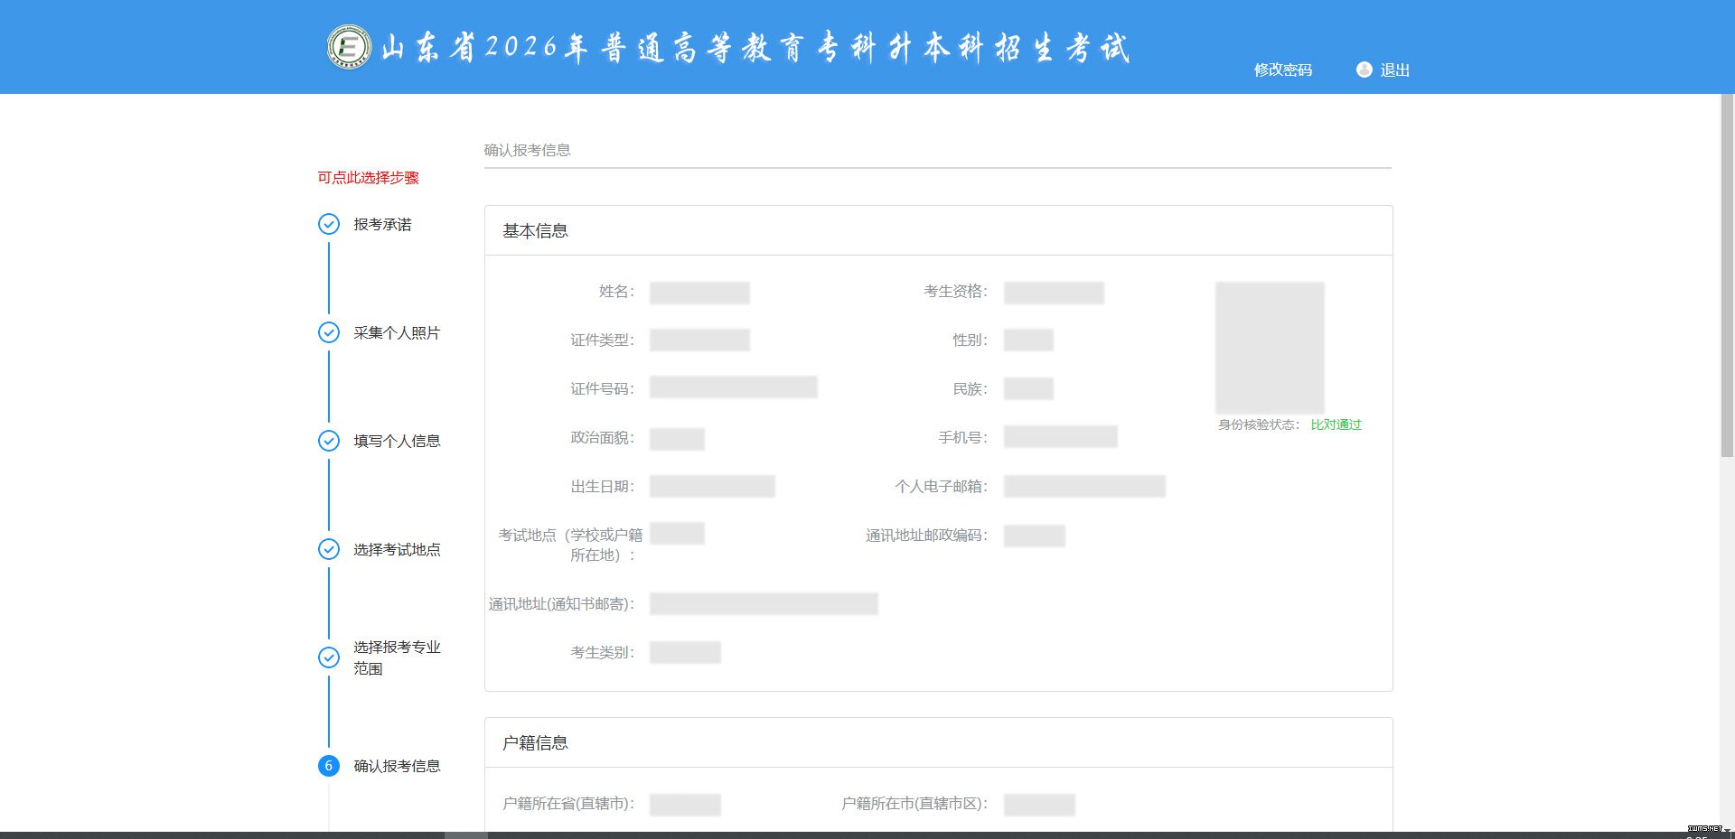Viewport: 1735px width, 839px height.
Task: Select the 确认报考信息 step label
Action: [x=397, y=766]
